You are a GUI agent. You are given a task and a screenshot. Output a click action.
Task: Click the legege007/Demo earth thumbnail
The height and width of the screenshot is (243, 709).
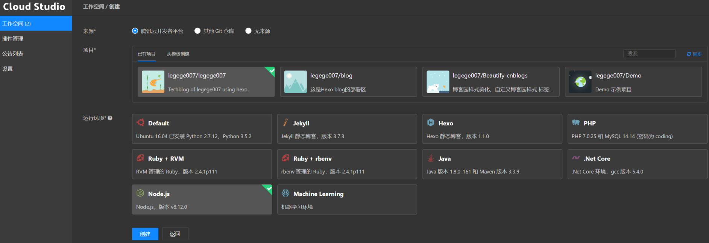[580, 82]
